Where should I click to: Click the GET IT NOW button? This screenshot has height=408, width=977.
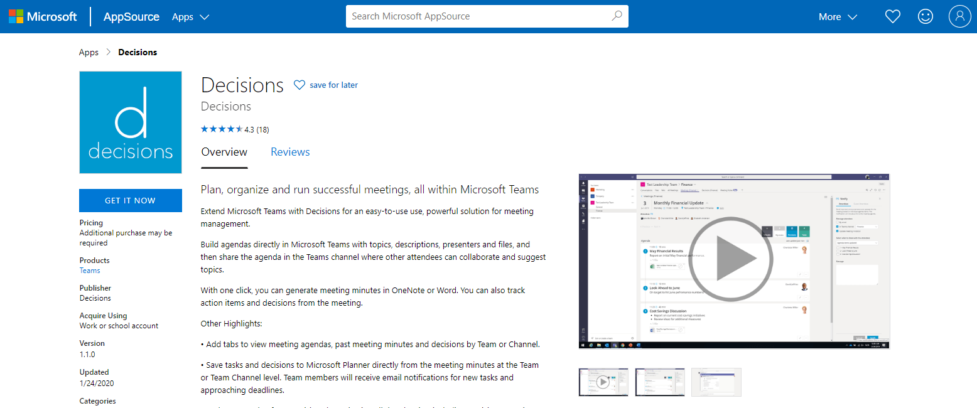[130, 200]
